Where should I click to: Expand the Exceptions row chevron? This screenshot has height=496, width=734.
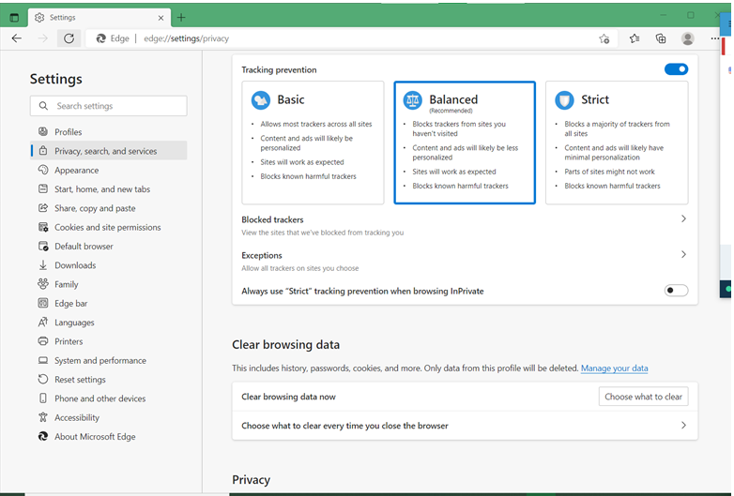[x=683, y=254]
